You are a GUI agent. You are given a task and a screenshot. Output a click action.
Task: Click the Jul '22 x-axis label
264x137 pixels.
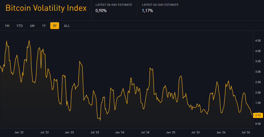44,132
